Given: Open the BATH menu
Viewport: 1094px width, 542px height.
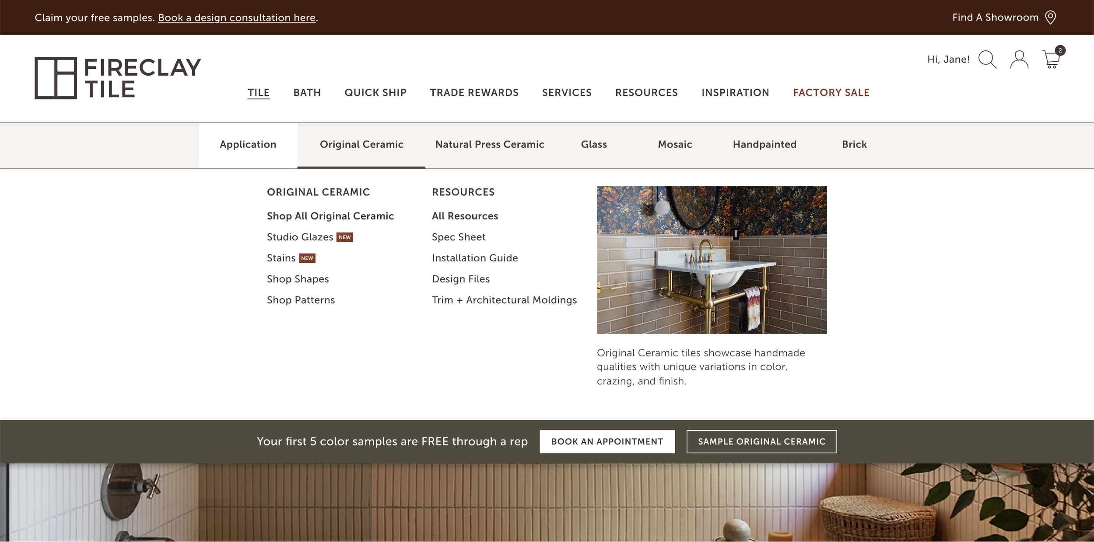Looking at the screenshot, I should 307,92.
